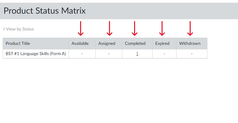Click the red arrow above Completed
Screen dimensions: 238x123
coord(135,28)
